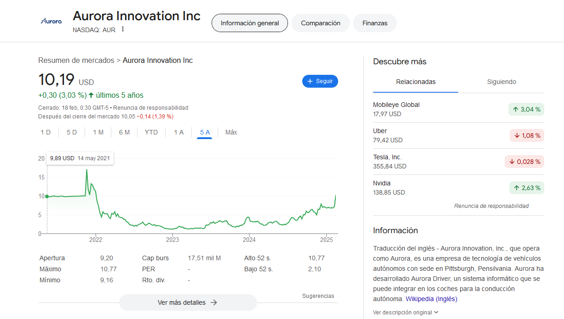Image resolution: width=564 pixels, height=319 pixels.
Task: Click the Nvidia 2,63 % change badge
Action: click(x=527, y=188)
